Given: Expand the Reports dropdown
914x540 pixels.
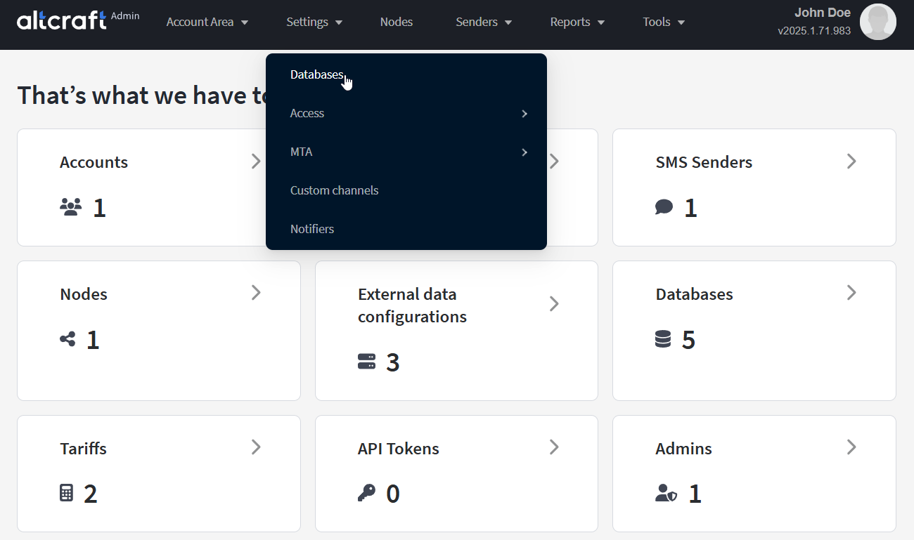Looking at the screenshot, I should [x=577, y=22].
